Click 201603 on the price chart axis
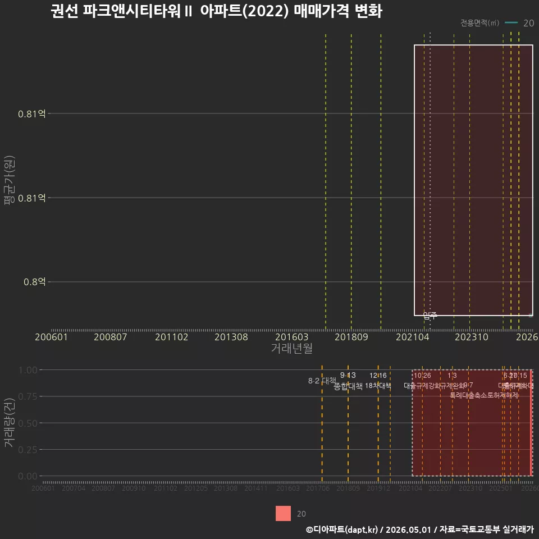The image size is (539, 539). point(292,337)
